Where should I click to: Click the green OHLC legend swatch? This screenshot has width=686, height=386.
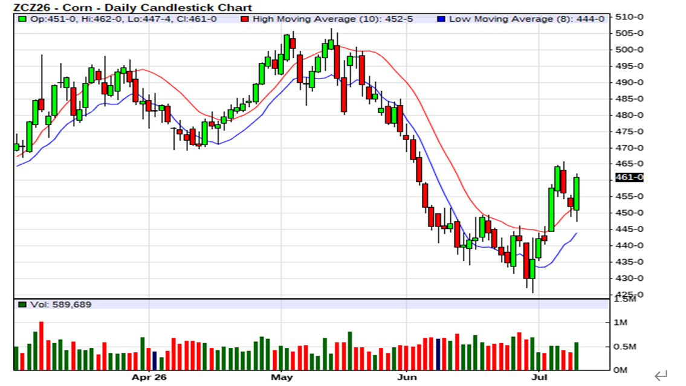[22, 19]
